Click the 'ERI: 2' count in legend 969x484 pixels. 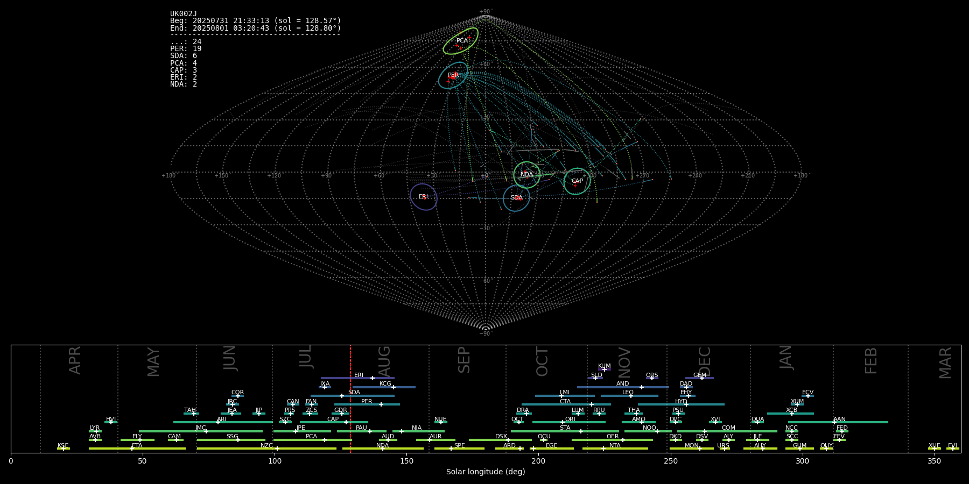click(x=184, y=77)
